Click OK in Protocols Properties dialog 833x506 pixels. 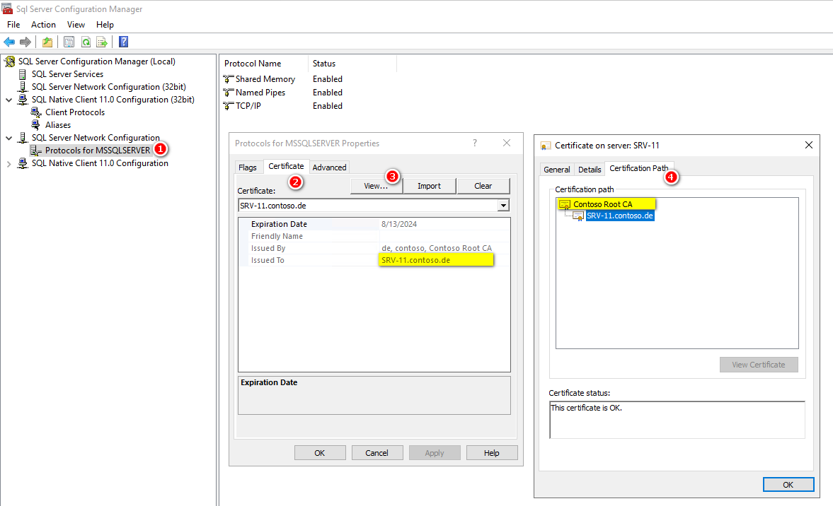pyautogui.click(x=320, y=452)
